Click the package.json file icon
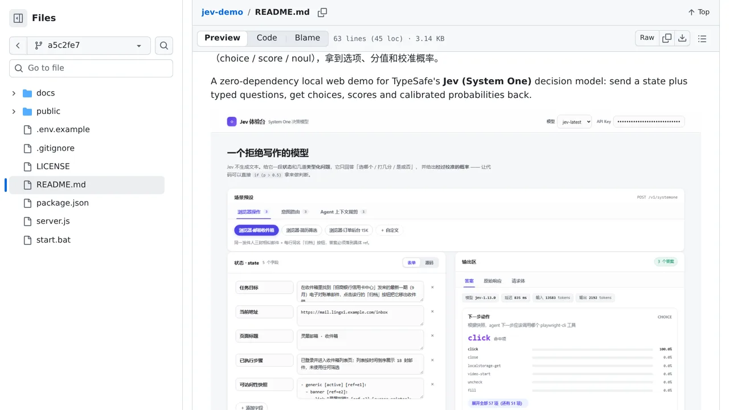This screenshot has width=729, height=410. [x=27, y=203]
